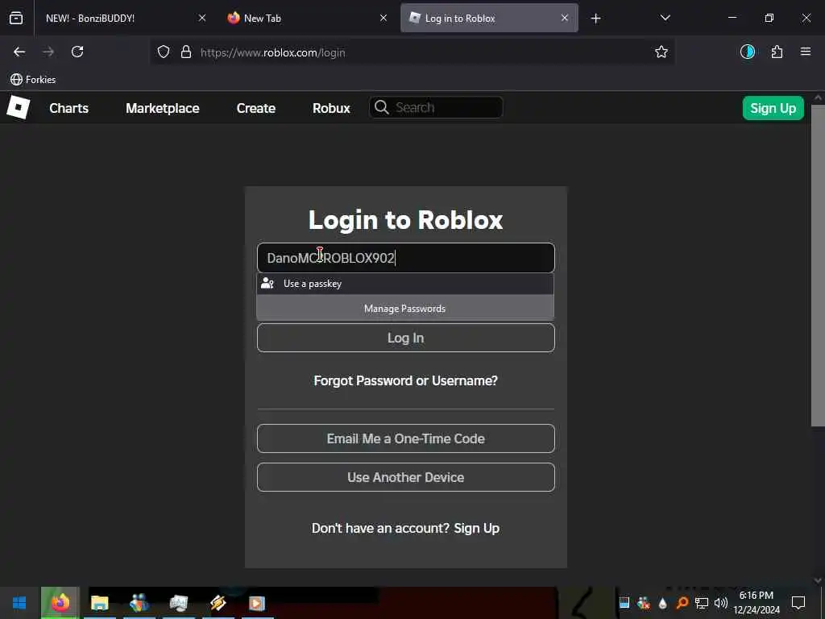Open Firefox View icon at top left
Image resolution: width=825 pixels, height=619 pixels.
tap(16, 19)
